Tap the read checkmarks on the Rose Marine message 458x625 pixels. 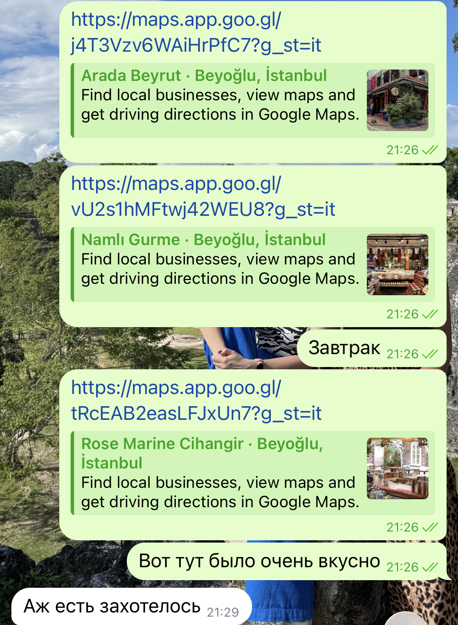tap(430, 527)
